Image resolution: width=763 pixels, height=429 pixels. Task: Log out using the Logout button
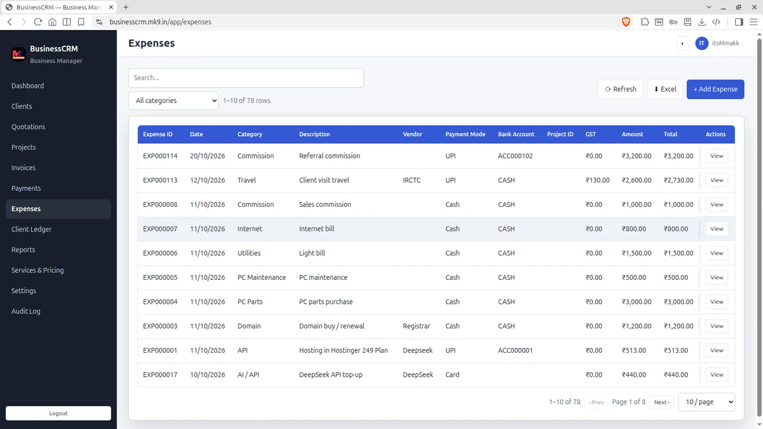(58, 413)
